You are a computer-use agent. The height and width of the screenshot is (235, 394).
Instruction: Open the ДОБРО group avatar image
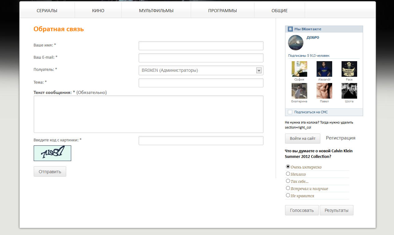pyautogui.click(x=295, y=42)
